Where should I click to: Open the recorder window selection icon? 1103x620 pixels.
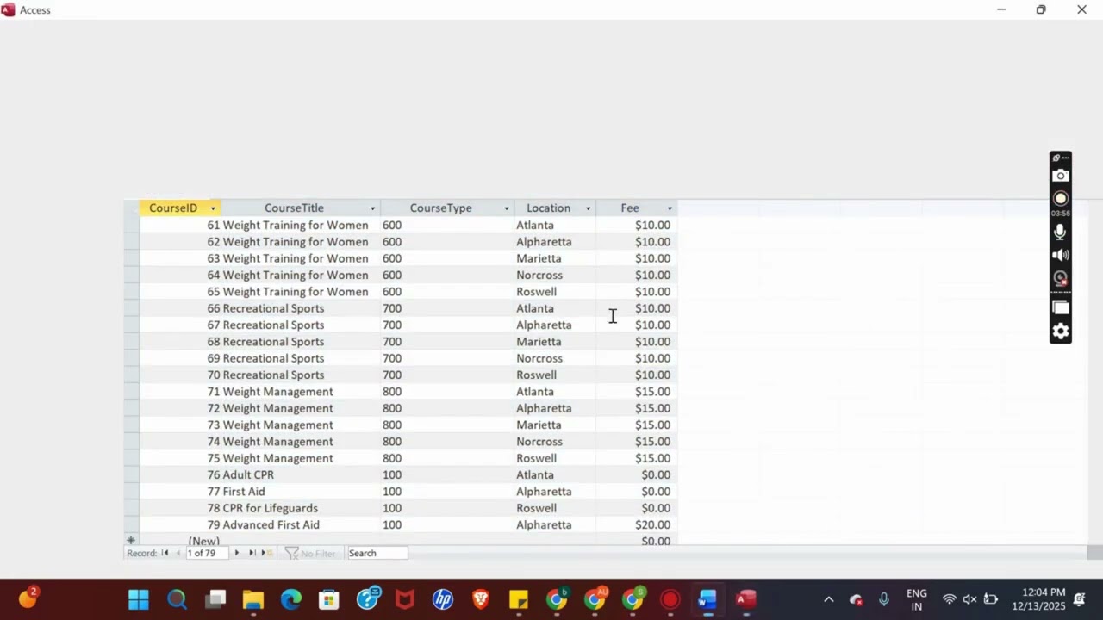1061,307
